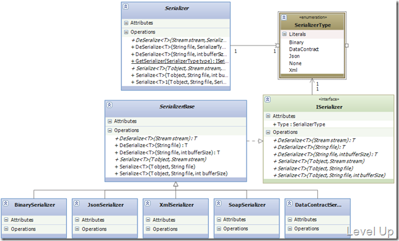Viewport: 399px width, 241px height.
Task: Collapse Operations section in ISerializer
Action: click(x=268, y=132)
